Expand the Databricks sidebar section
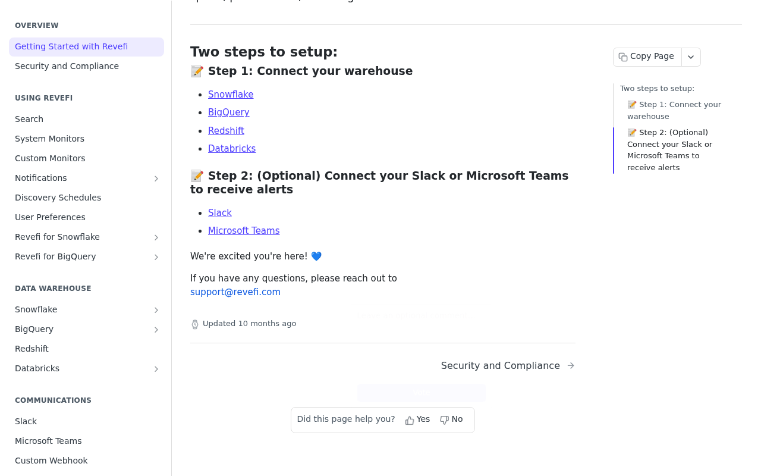Screen dimensions: 761x476 coord(156,369)
